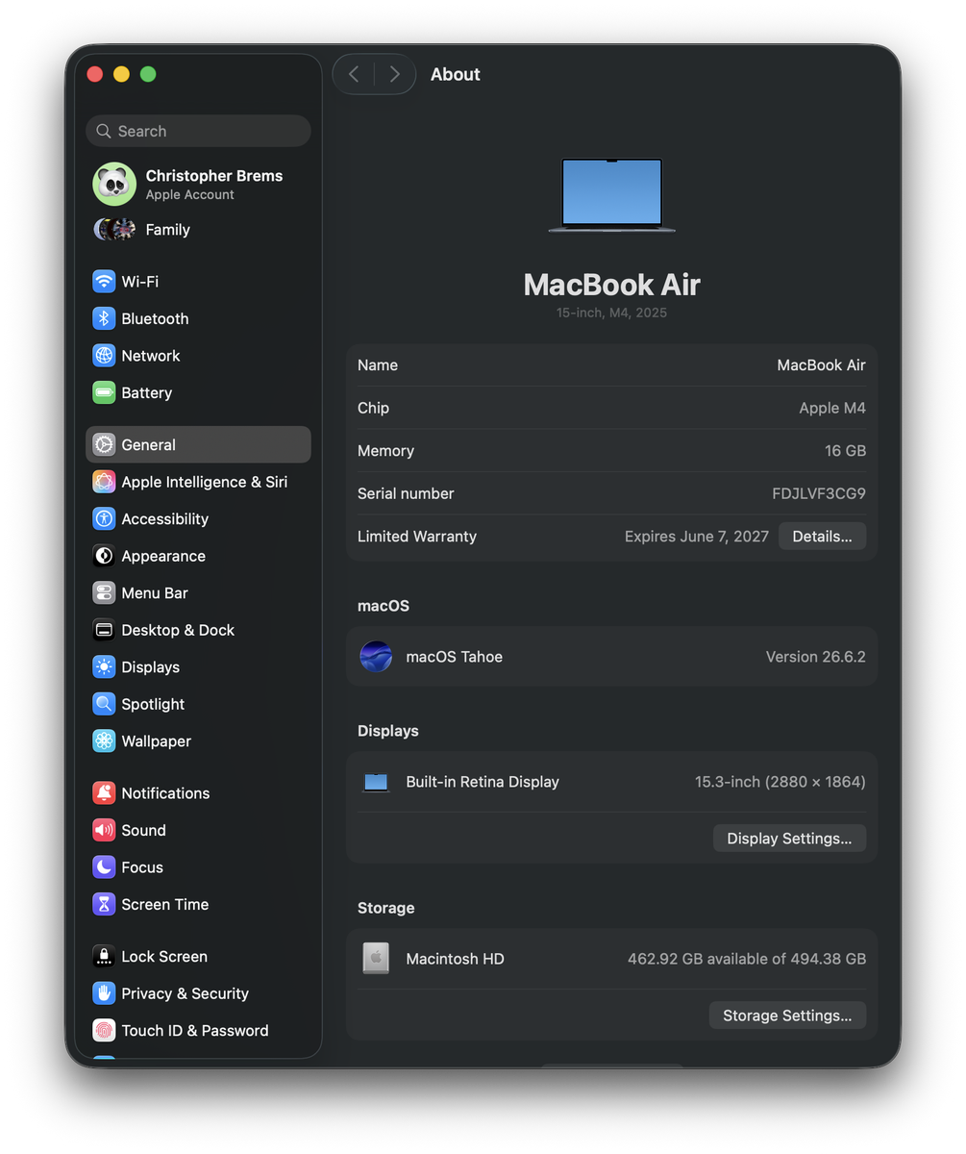Click the Search field in sidebar
This screenshot has width=966, height=1154.
198,131
